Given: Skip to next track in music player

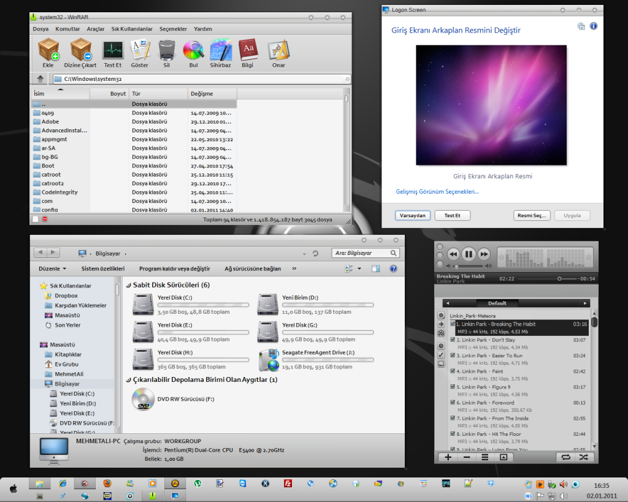Looking at the screenshot, I should click(x=484, y=254).
